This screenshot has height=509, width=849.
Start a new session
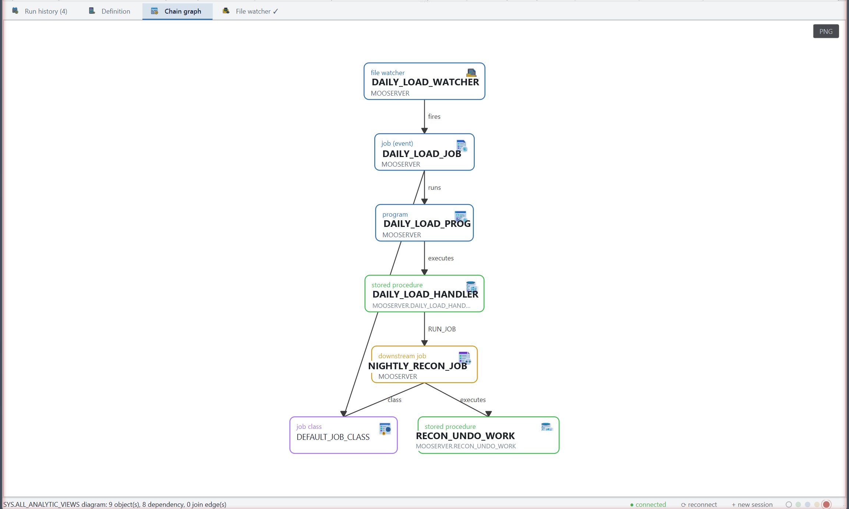(x=752, y=505)
